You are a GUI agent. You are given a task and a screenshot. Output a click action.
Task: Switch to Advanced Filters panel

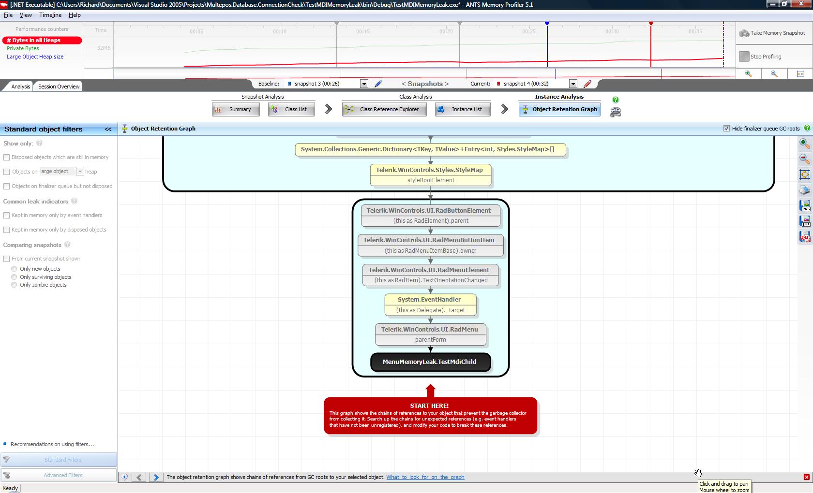(x=59, y=475)
